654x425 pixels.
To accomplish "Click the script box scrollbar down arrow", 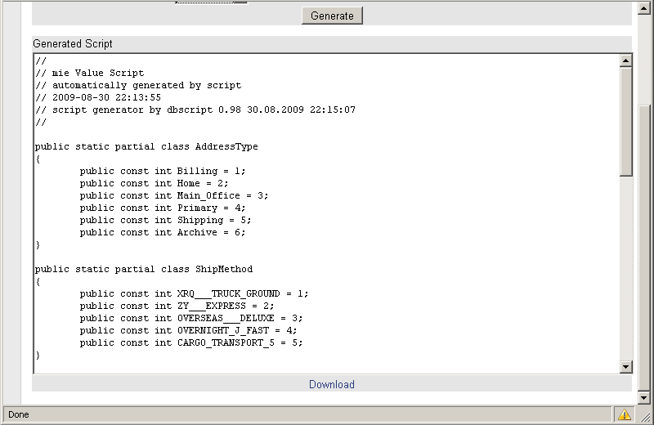I will pyautogui.click(x=625, y=367).
